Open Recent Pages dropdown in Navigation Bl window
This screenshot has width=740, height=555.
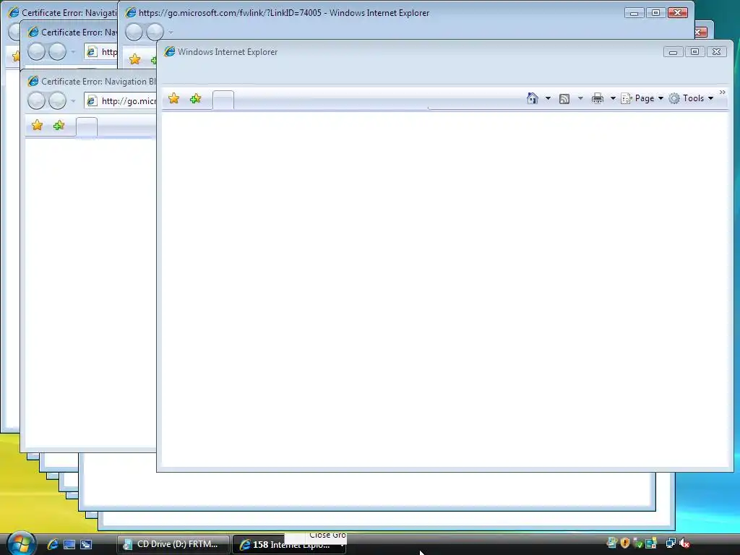coord(73,100)
